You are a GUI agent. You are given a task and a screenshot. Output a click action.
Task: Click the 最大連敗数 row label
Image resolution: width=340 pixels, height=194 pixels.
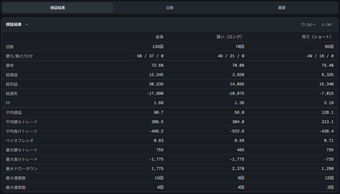[x=16, y=187]
